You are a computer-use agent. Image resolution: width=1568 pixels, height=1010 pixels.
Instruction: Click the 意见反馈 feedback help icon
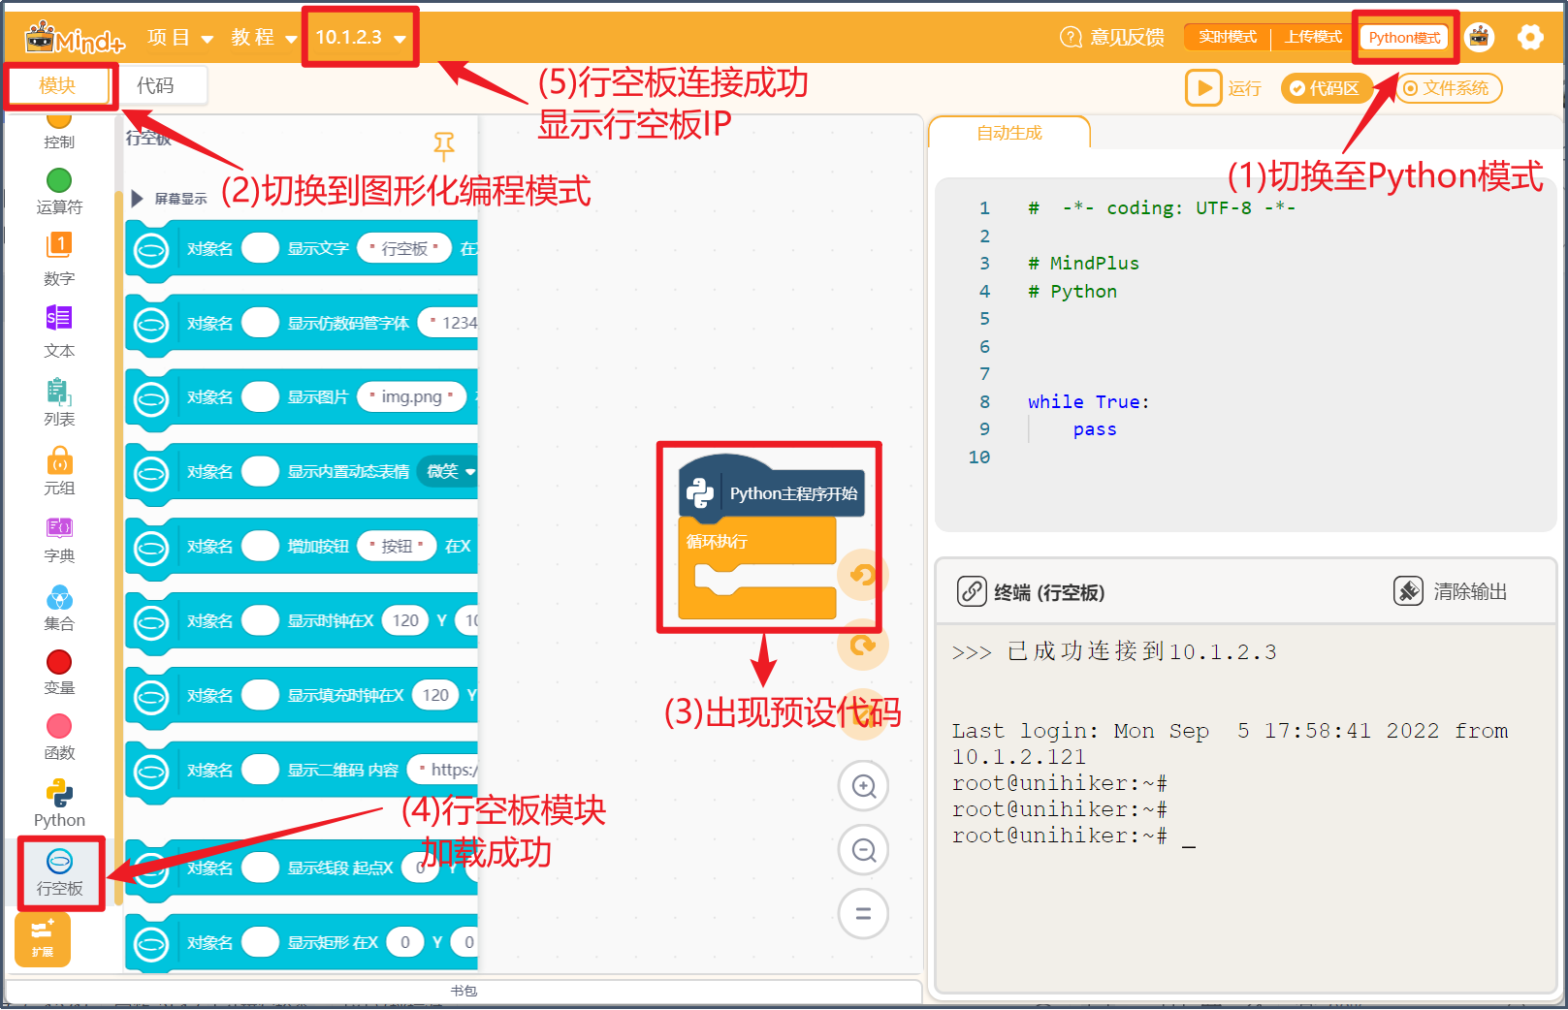pos(1071,37)
